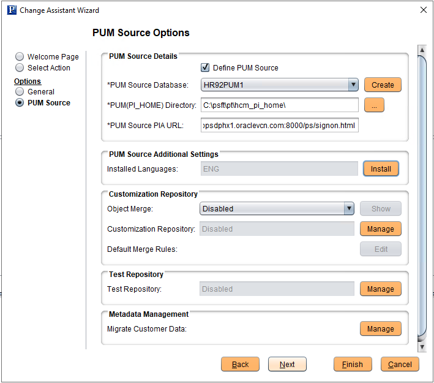
Task: Open Manage for Test Repository
Action: (380, 289)
